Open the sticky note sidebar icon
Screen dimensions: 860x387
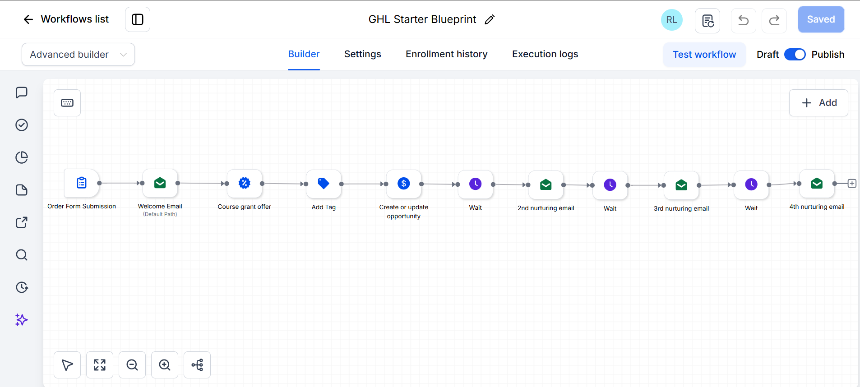[x=22, y=190]
